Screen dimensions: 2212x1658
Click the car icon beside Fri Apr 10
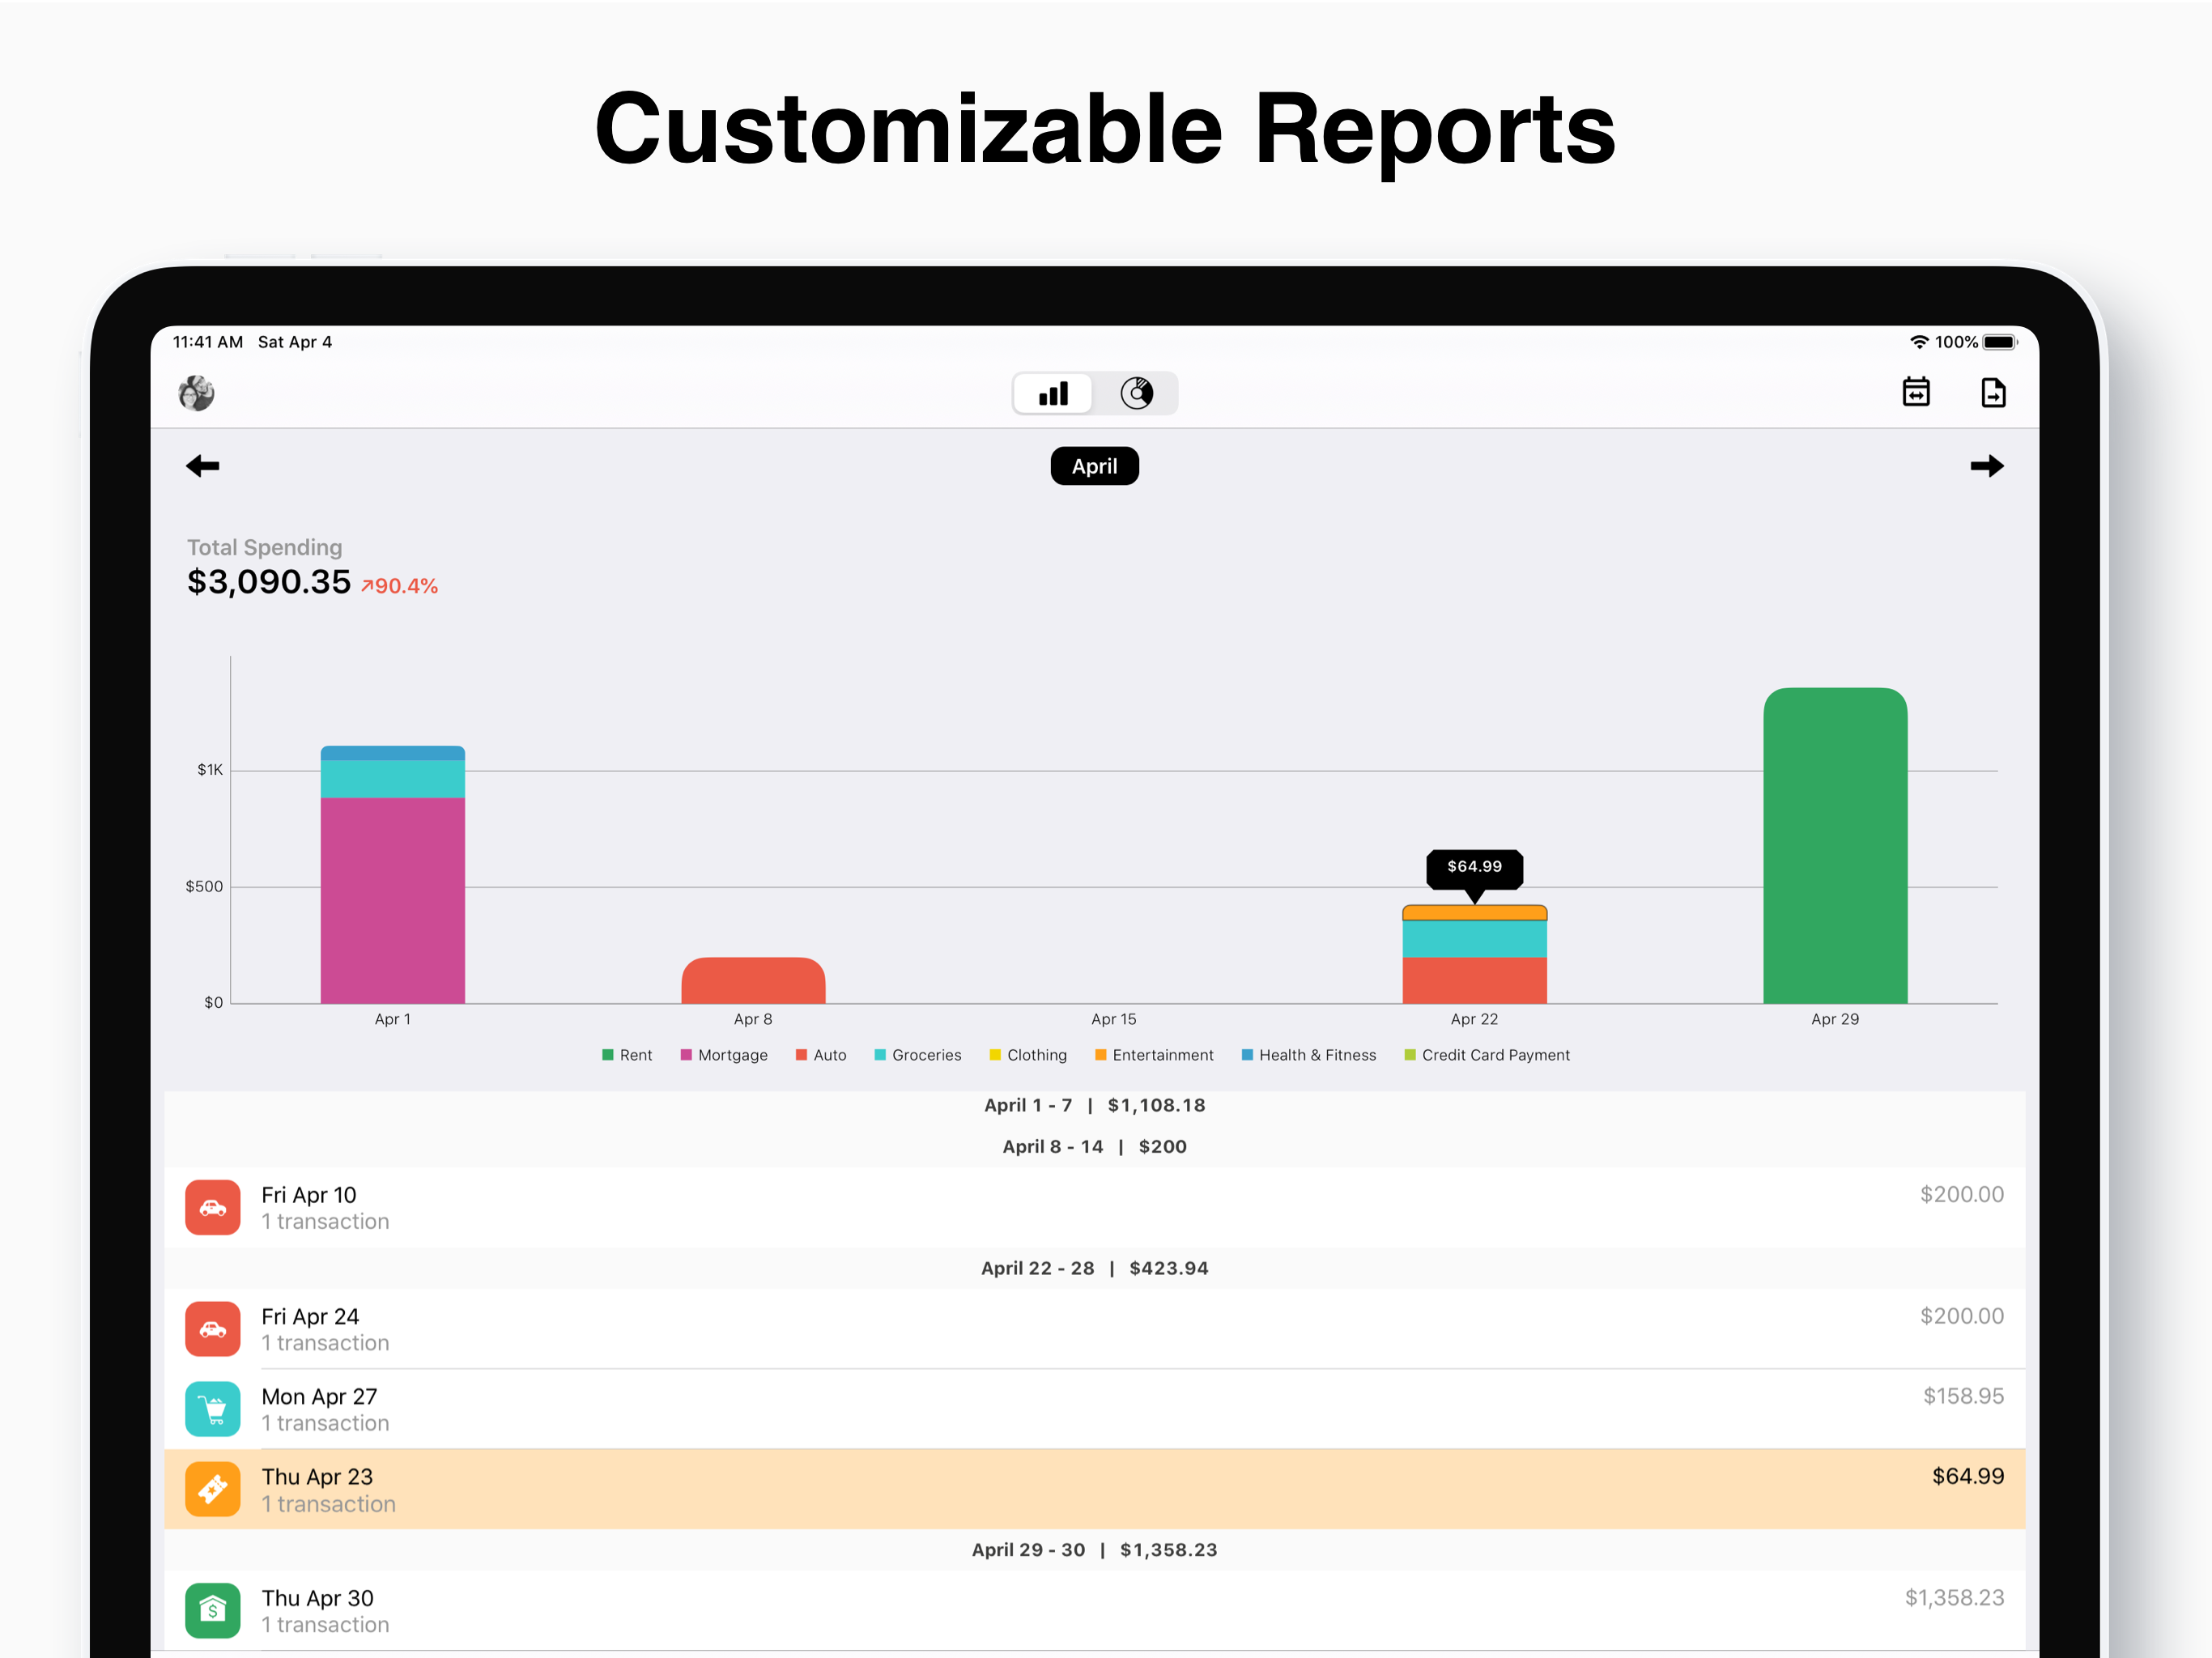[x=213, y=1207]
